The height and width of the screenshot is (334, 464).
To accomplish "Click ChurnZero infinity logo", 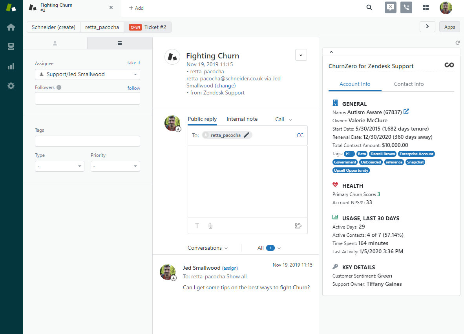I will click(x=449, y=65).
